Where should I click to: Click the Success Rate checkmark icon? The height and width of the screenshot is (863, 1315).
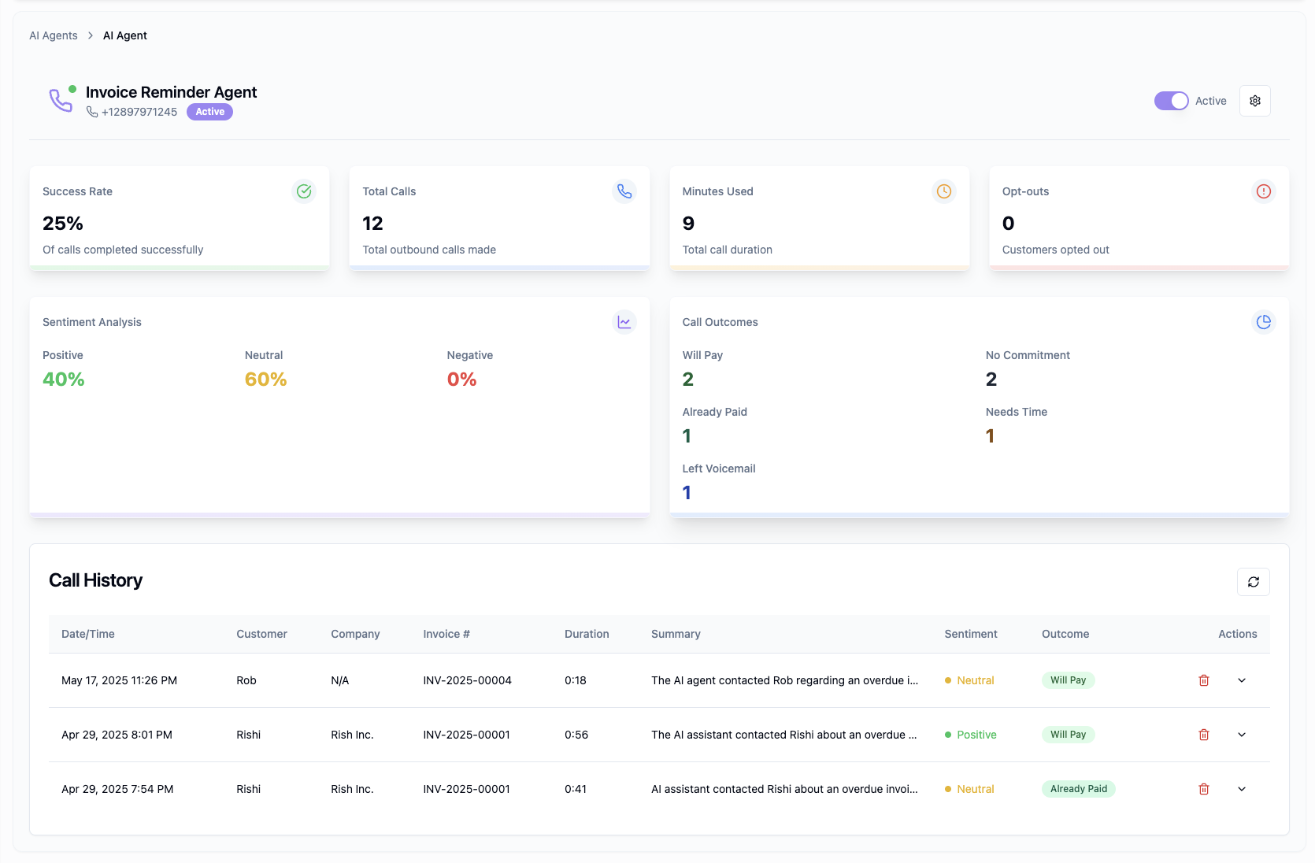pos(304,191)
